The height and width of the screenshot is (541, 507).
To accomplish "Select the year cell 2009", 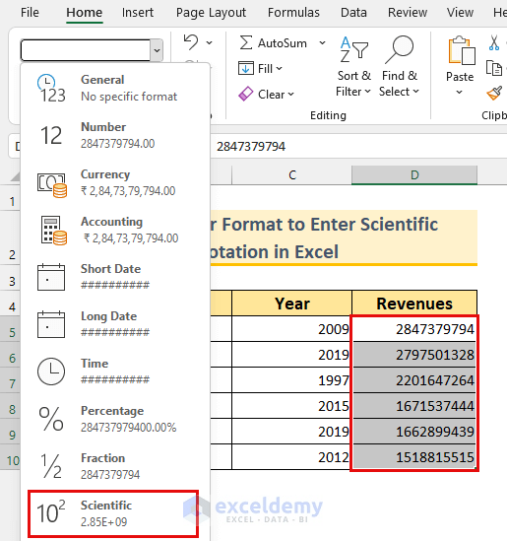I will click(292, 329).
